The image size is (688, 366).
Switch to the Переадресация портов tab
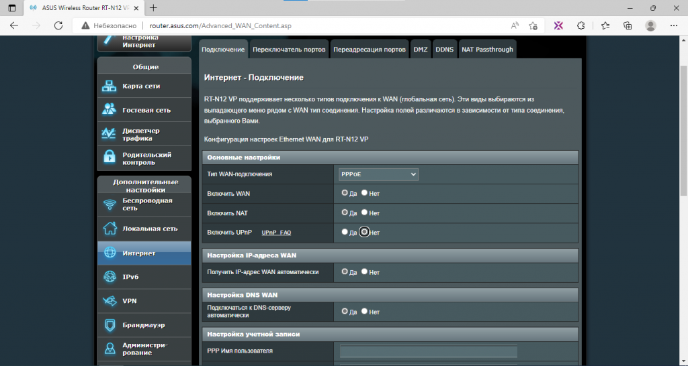[369, 50]
